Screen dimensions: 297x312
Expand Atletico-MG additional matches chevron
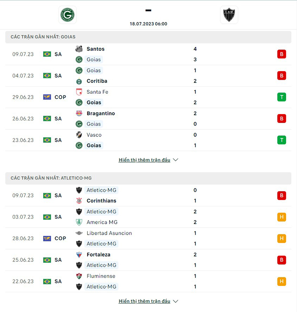pyautogui.click(x=175, y=301)
